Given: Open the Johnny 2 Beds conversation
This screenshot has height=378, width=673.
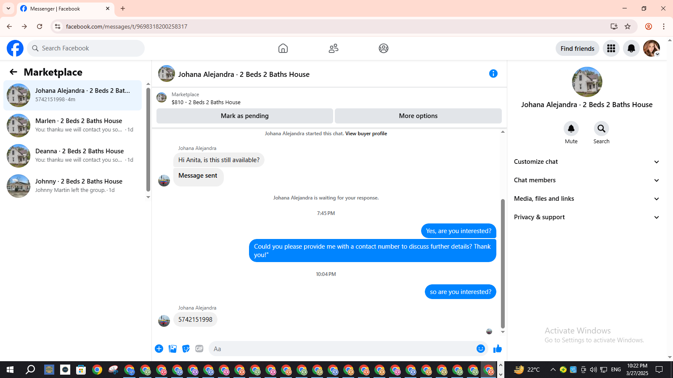Looking at the screenshot, I should point(73,186).
